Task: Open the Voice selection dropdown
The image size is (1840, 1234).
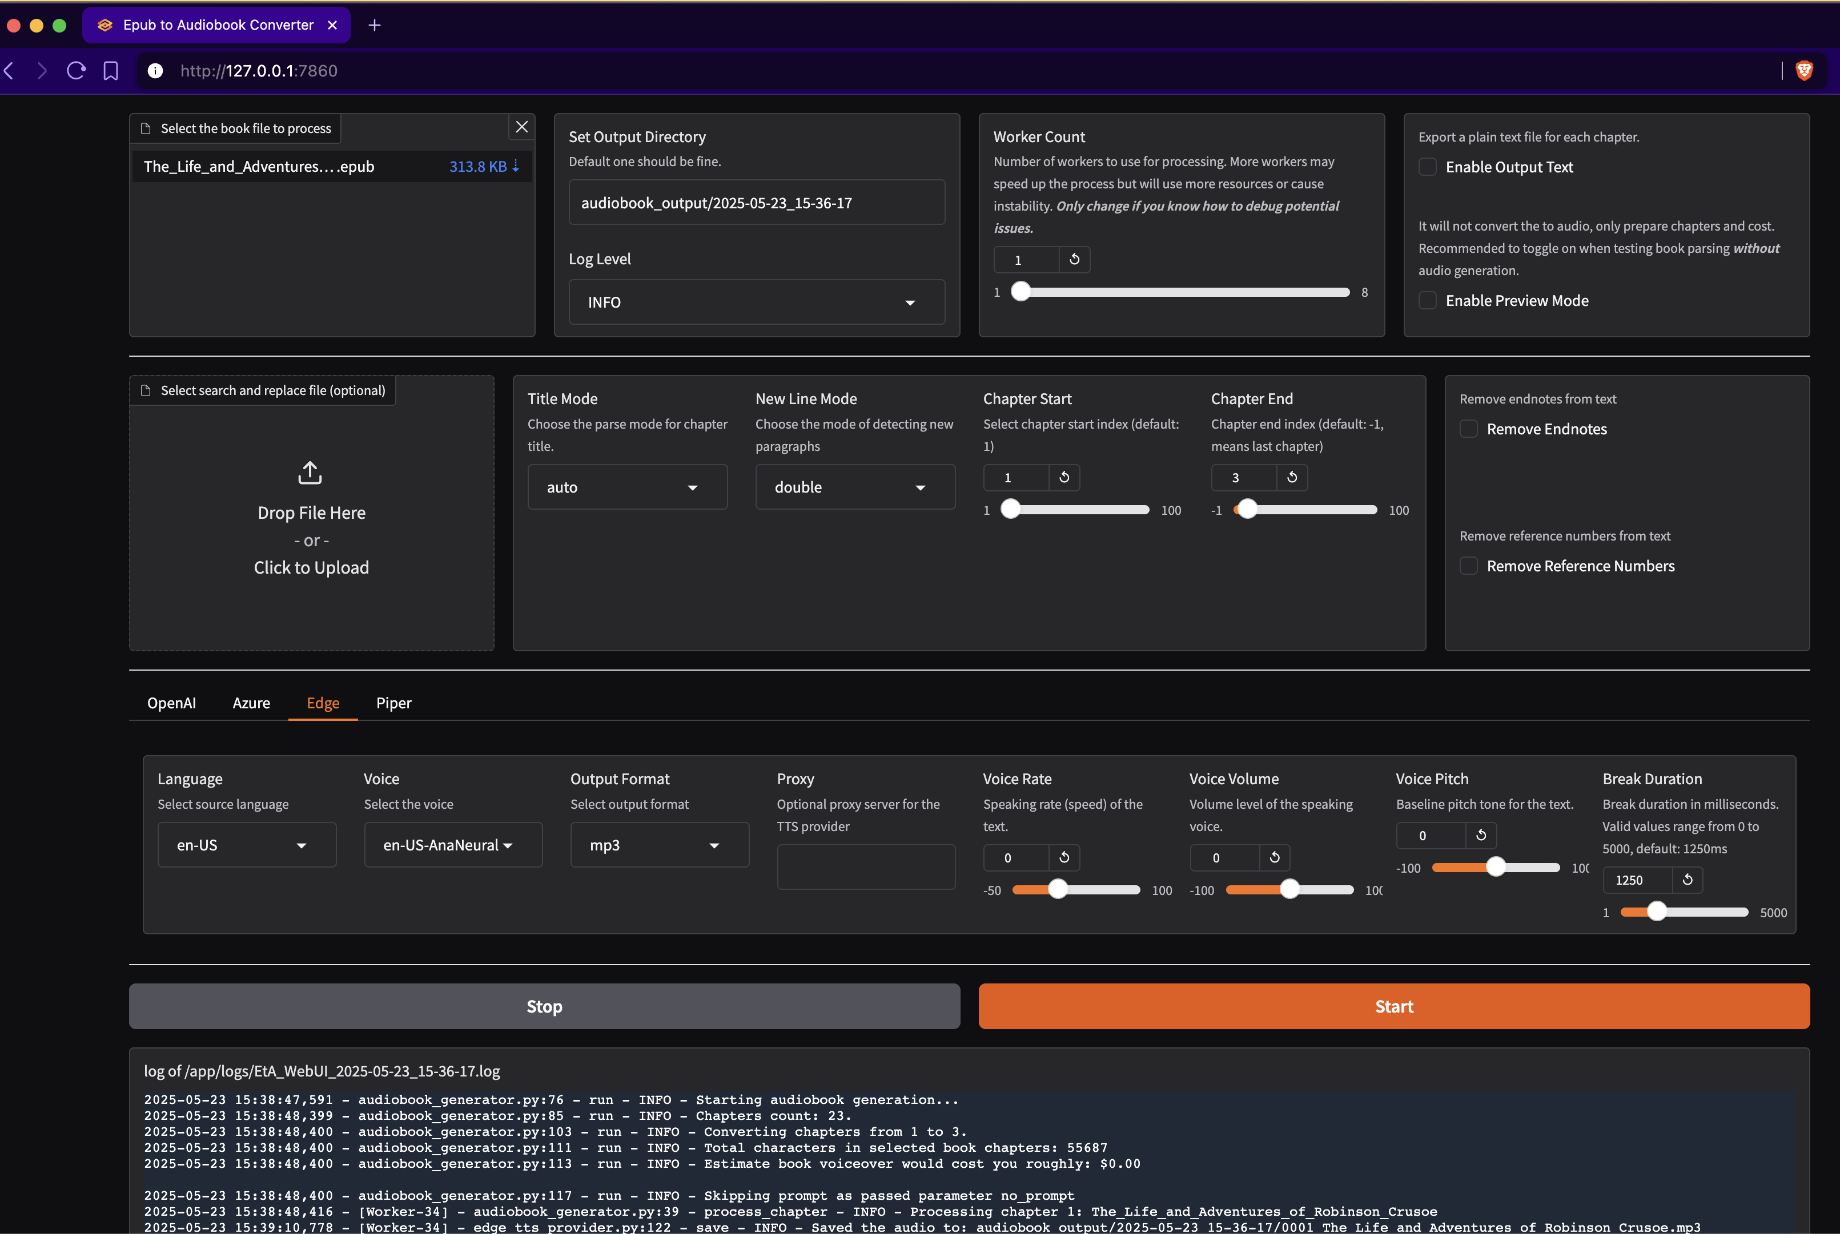Action: 453,845
